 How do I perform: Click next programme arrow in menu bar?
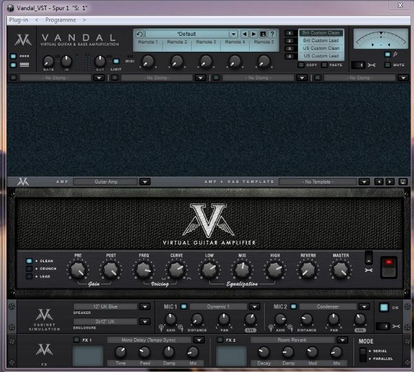pos(84,20)
